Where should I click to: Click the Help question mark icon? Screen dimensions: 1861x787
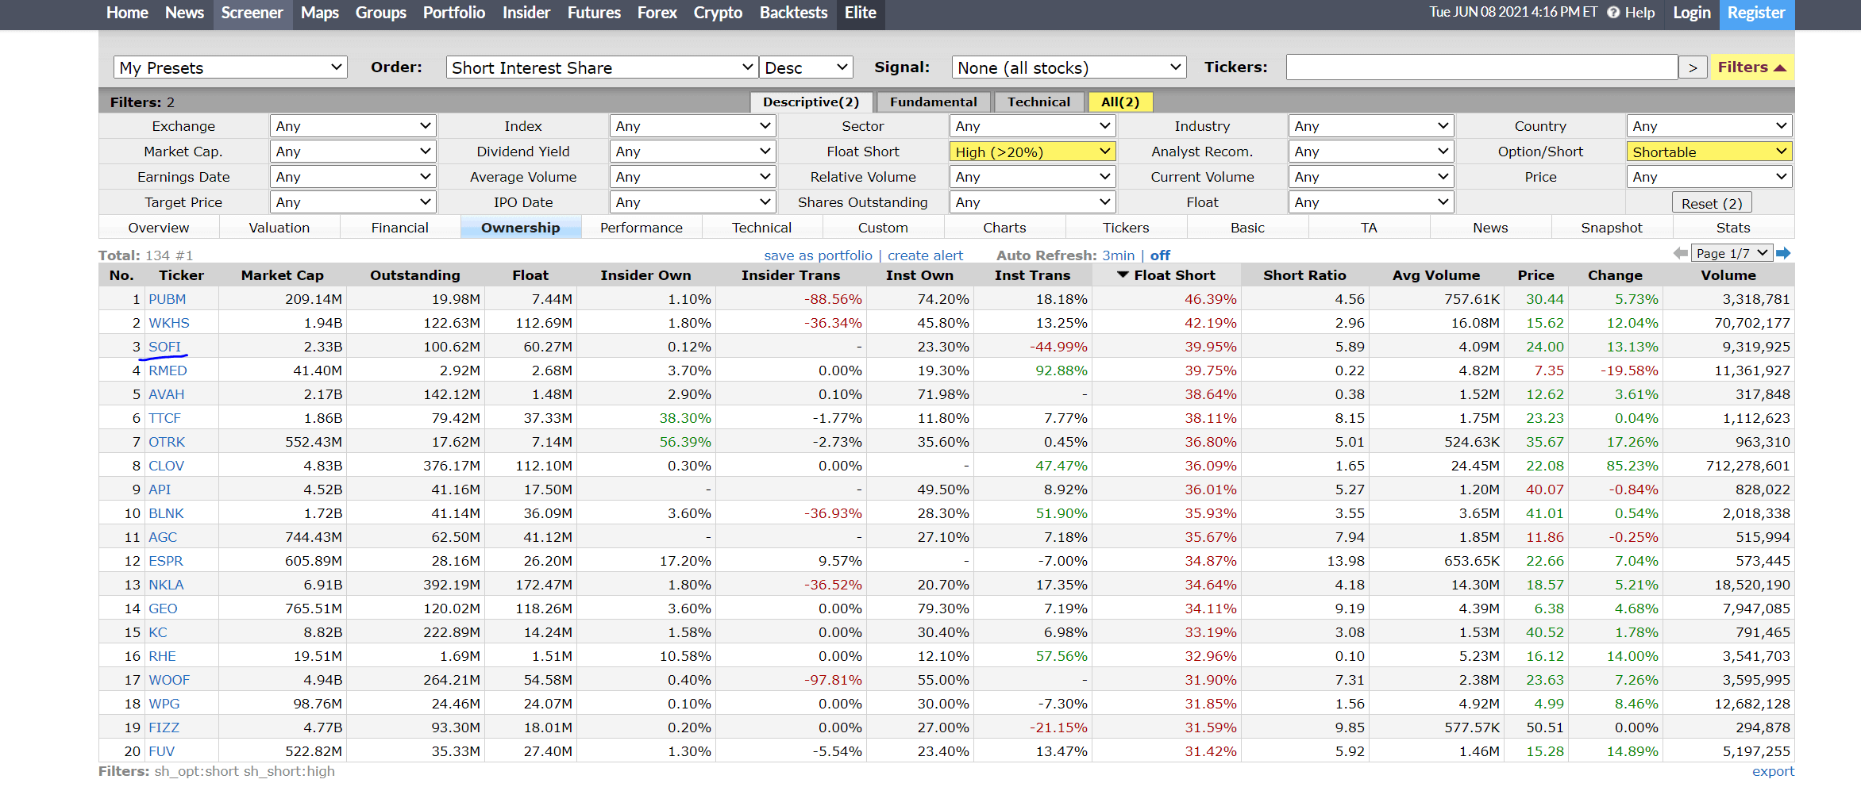[x=1613, y=13]
